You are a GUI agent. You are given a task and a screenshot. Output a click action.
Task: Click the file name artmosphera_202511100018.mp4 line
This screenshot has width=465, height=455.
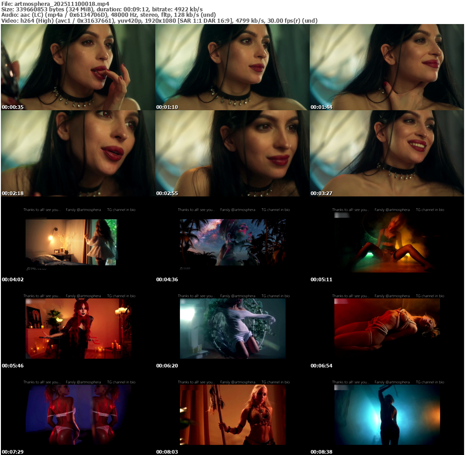[55, 4]
